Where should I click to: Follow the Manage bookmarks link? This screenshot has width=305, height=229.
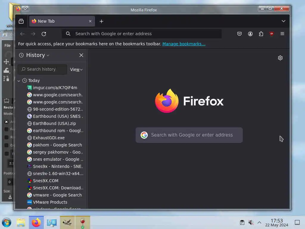coord(184,44)
